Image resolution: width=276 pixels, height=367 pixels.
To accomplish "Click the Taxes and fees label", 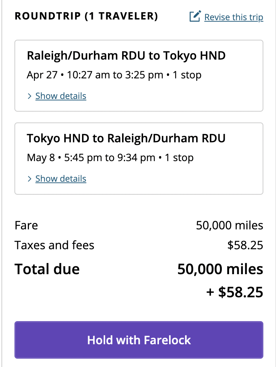I will coord(54,245).
